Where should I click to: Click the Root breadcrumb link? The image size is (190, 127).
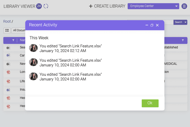coord(7,21)
